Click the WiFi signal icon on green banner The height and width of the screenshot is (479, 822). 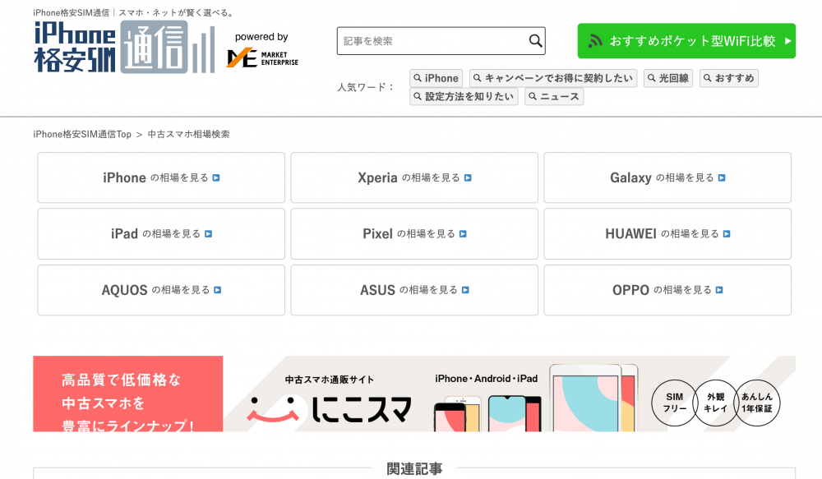(595, 41)
